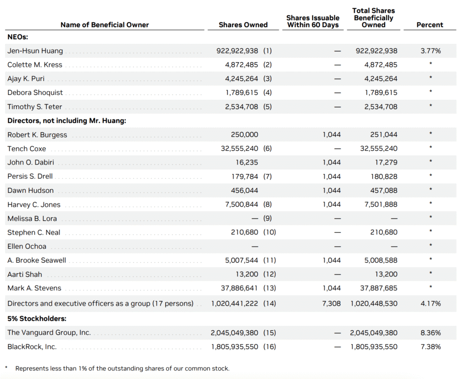Open footnote (14) for directors group total
The height and width of the screenshot is (379, 470).
pos(269,303)
